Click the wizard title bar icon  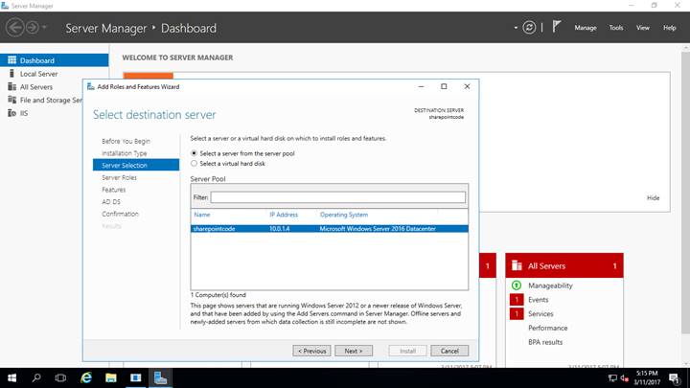[91, 86]
